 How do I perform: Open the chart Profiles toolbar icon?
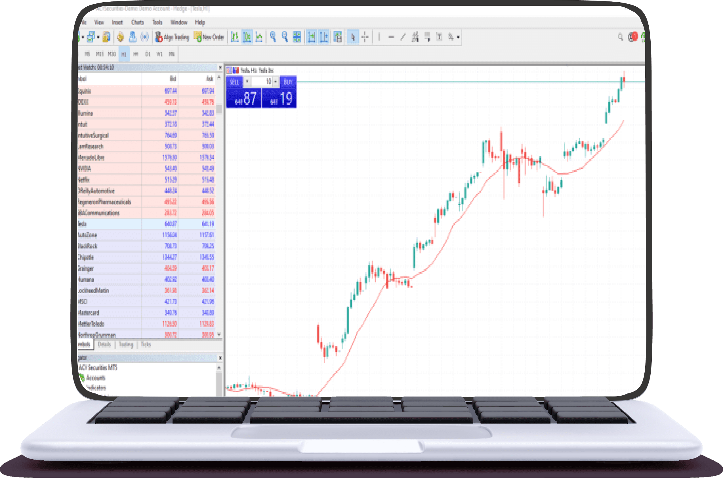(x=91, y=37)
